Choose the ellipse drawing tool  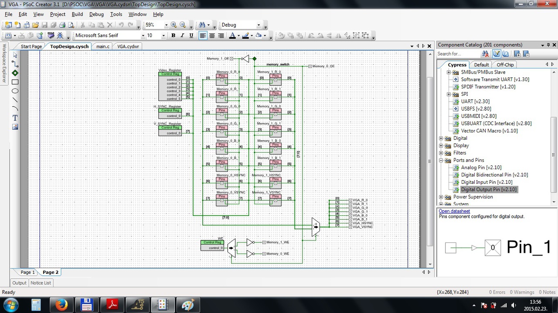(x=15, y=91)
